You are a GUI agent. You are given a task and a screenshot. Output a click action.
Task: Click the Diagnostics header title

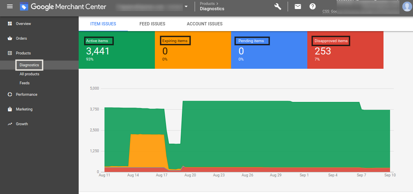[x=212, y=9]
